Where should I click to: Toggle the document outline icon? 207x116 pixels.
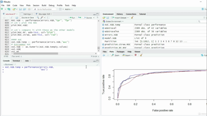coord(97,18)
